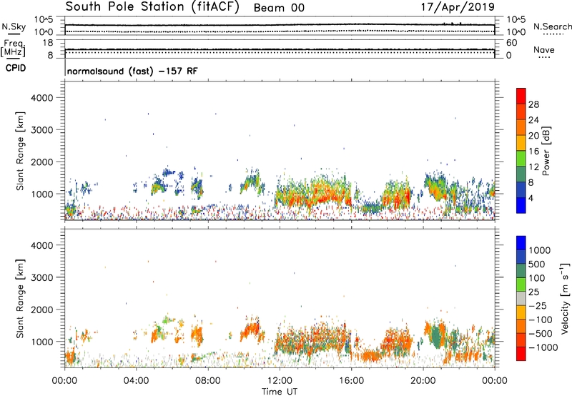
Task: Click the '3000' label on power panel axis
Action: pyautogui.click(x=41, y=130)
